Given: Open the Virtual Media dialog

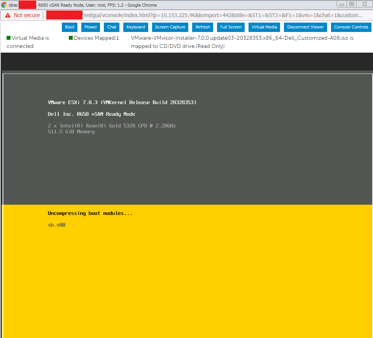Looking at the screenshot, I should coord(264,27).
